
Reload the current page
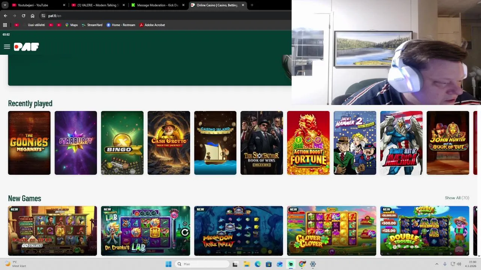[23, 16]
